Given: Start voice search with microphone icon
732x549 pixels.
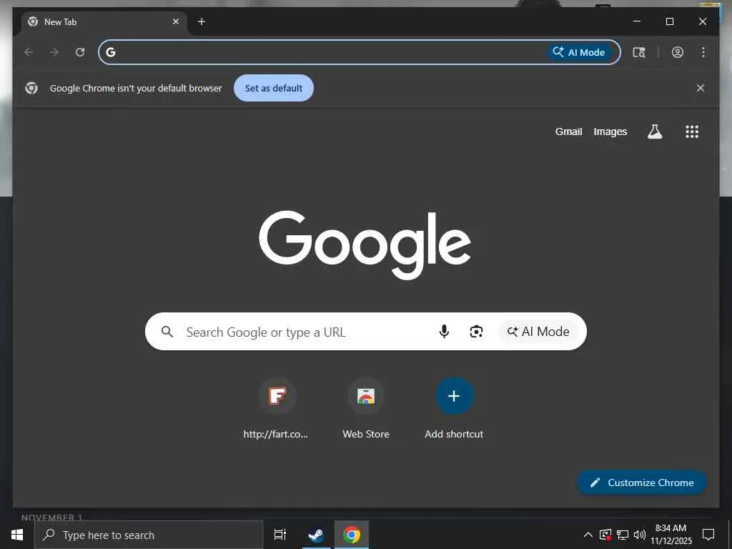Looking at the screenshot, I should pyautogui.click(x=444, y=332).
